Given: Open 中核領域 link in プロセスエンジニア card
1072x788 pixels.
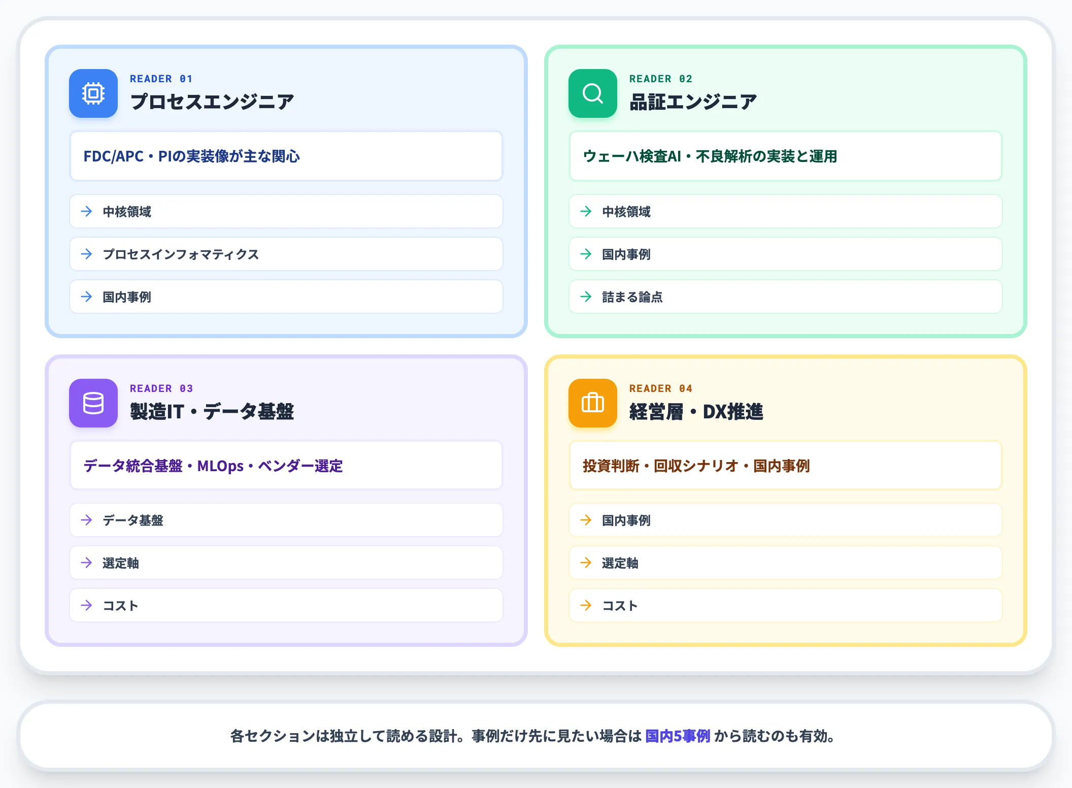Looking at the screenshot, I should [x=286, y=211].
